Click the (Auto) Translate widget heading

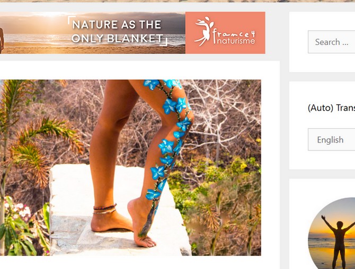point(332,107)
